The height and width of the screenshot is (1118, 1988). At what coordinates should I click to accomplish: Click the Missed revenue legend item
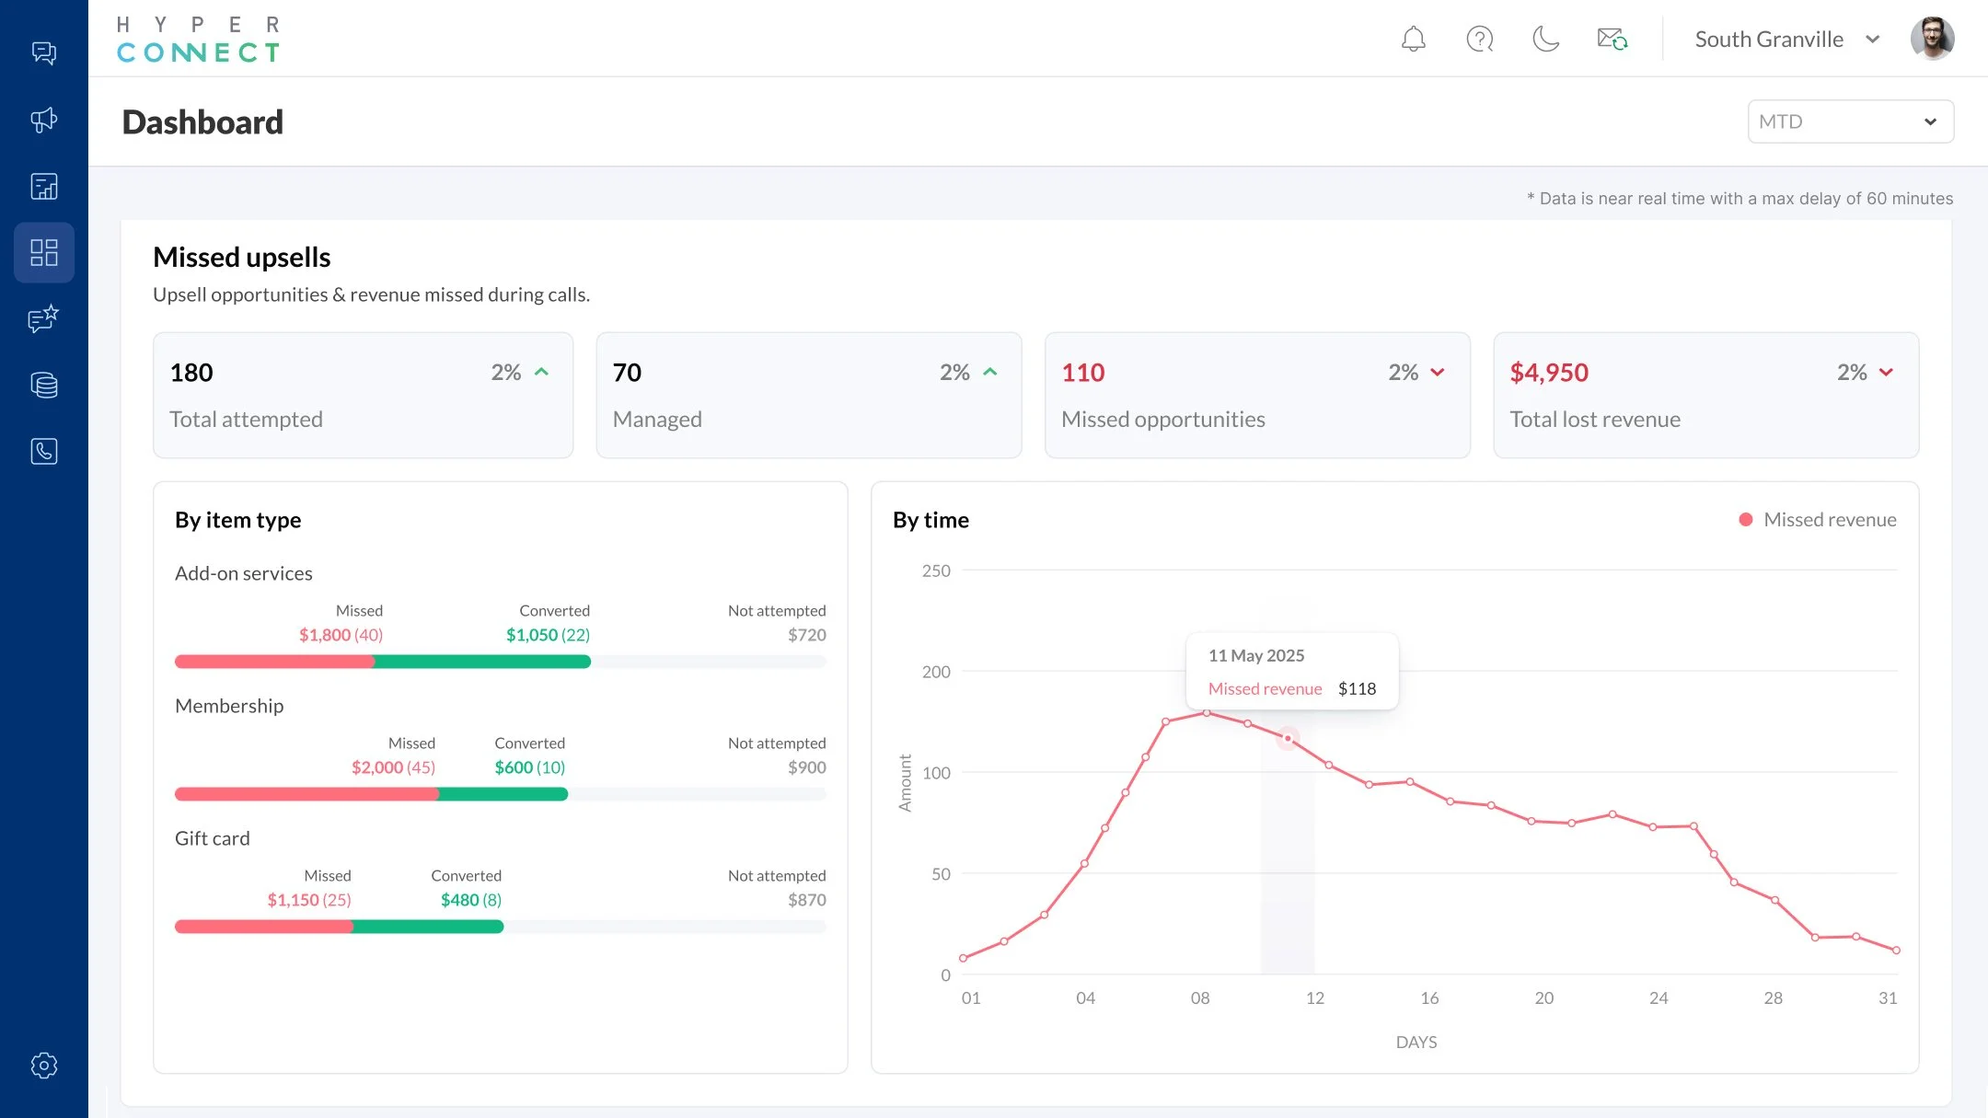tap(1818, 519)
